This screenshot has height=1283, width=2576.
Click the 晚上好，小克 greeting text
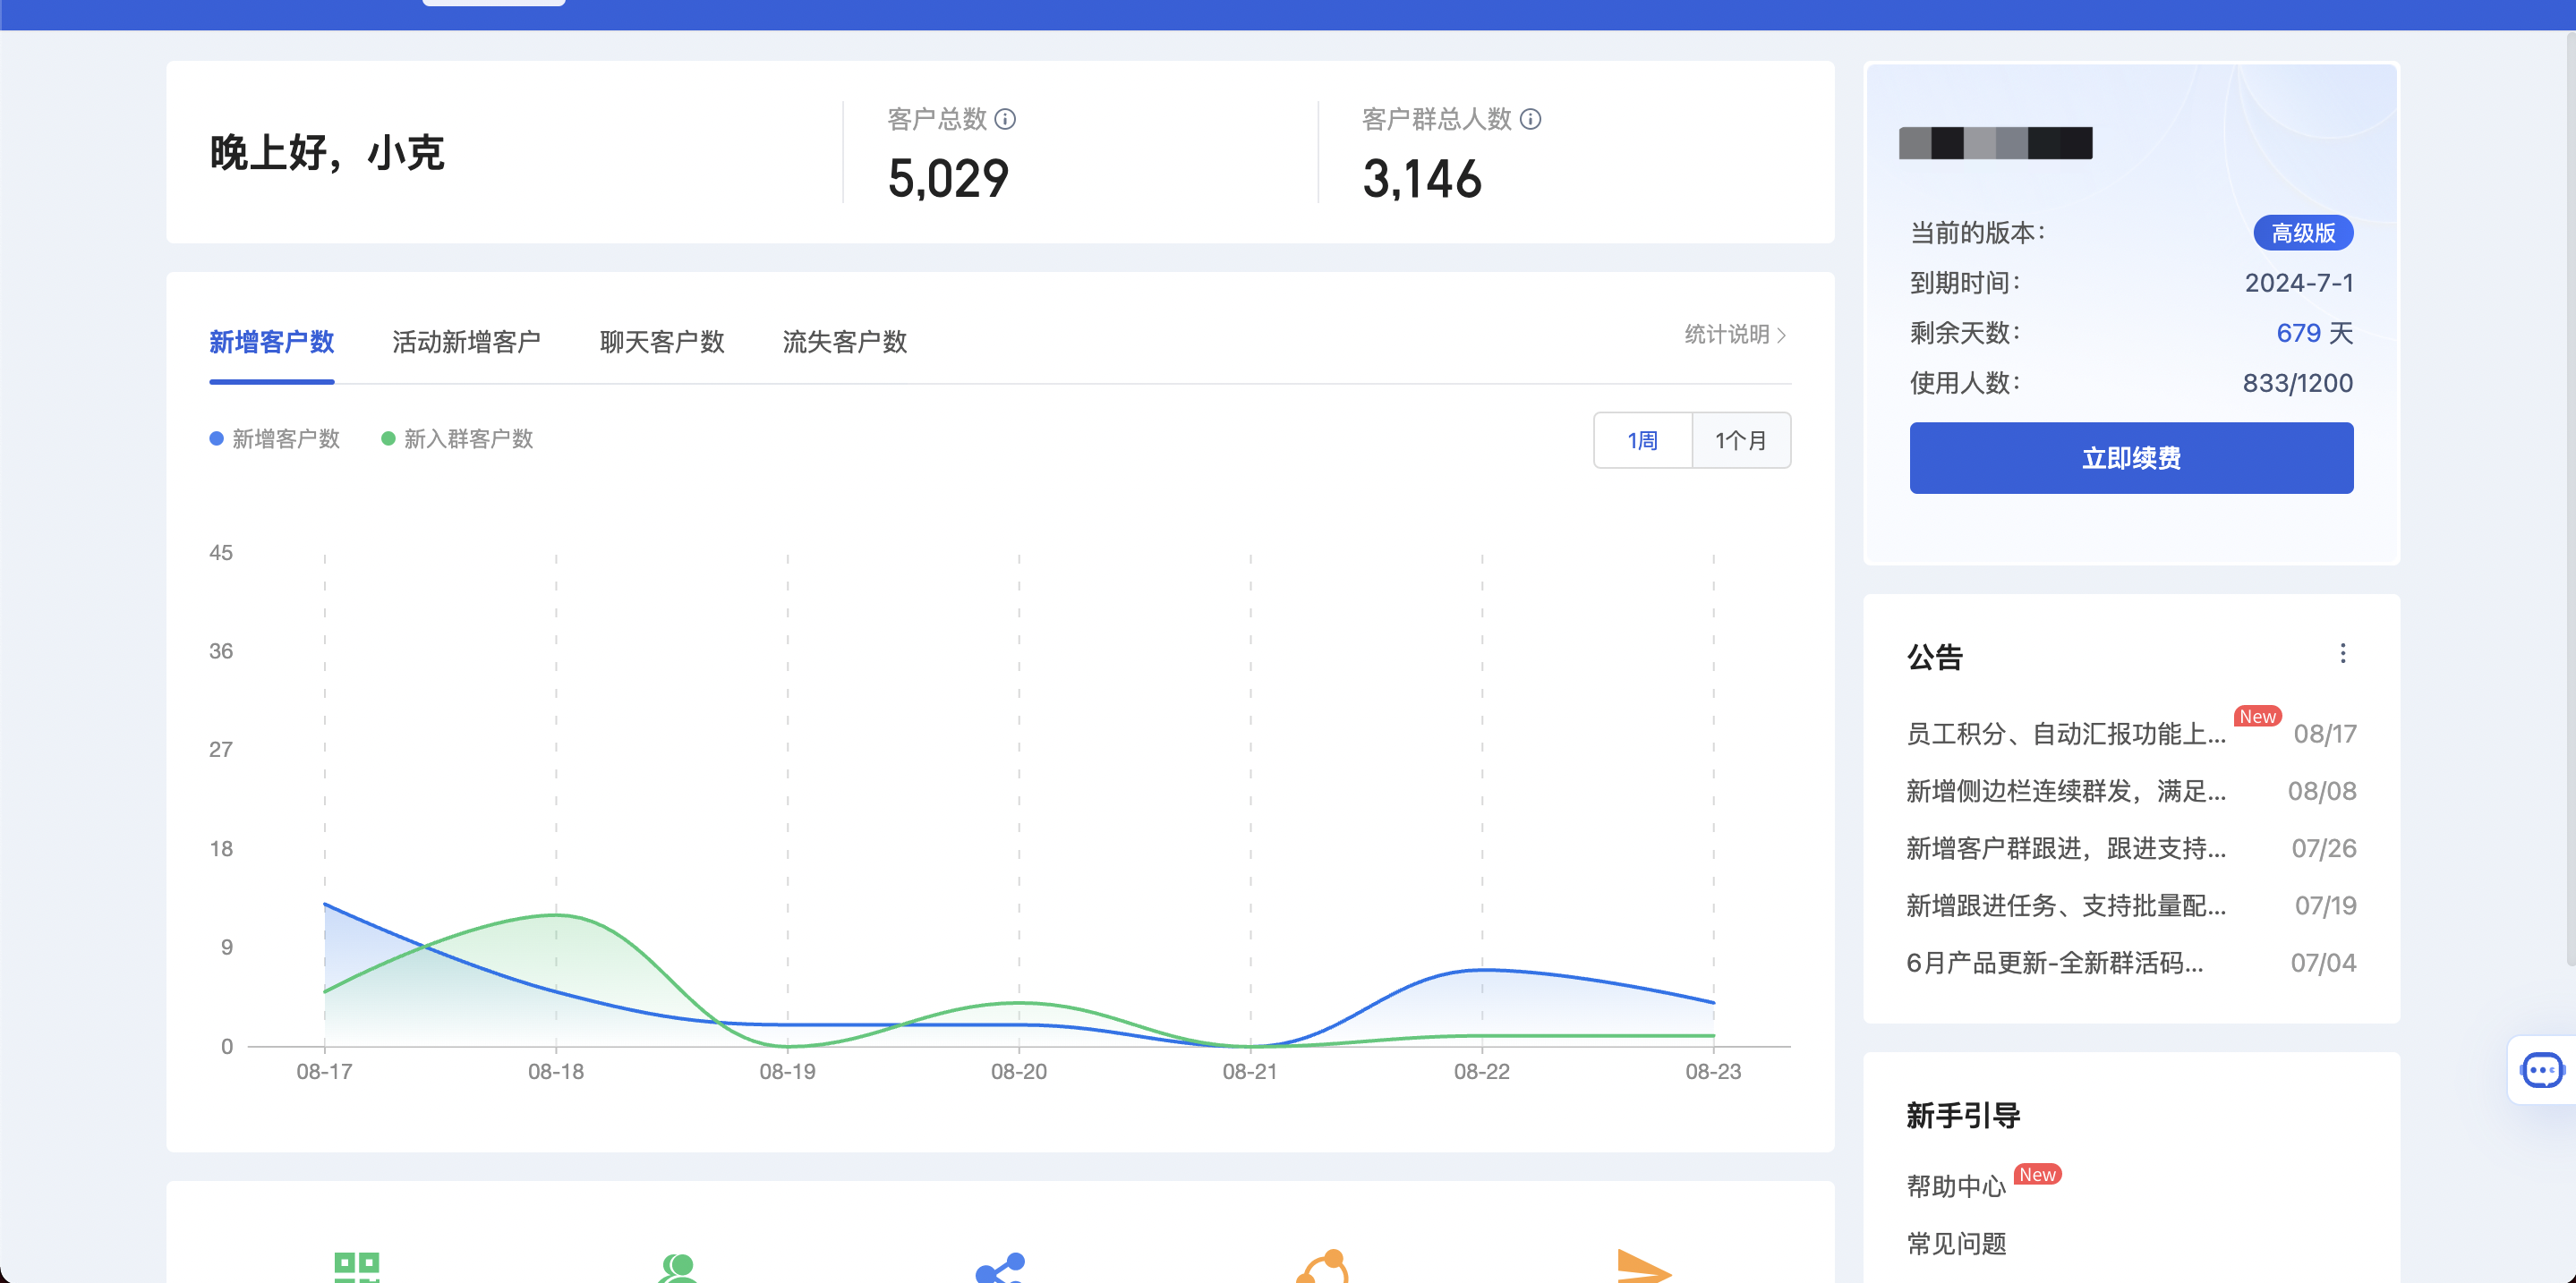point(327,153)
